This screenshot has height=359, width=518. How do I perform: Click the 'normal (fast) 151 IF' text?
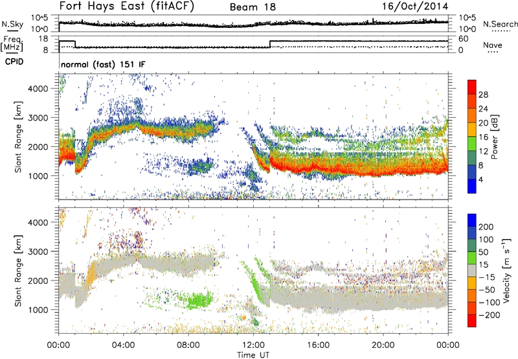tap(103, 64)
